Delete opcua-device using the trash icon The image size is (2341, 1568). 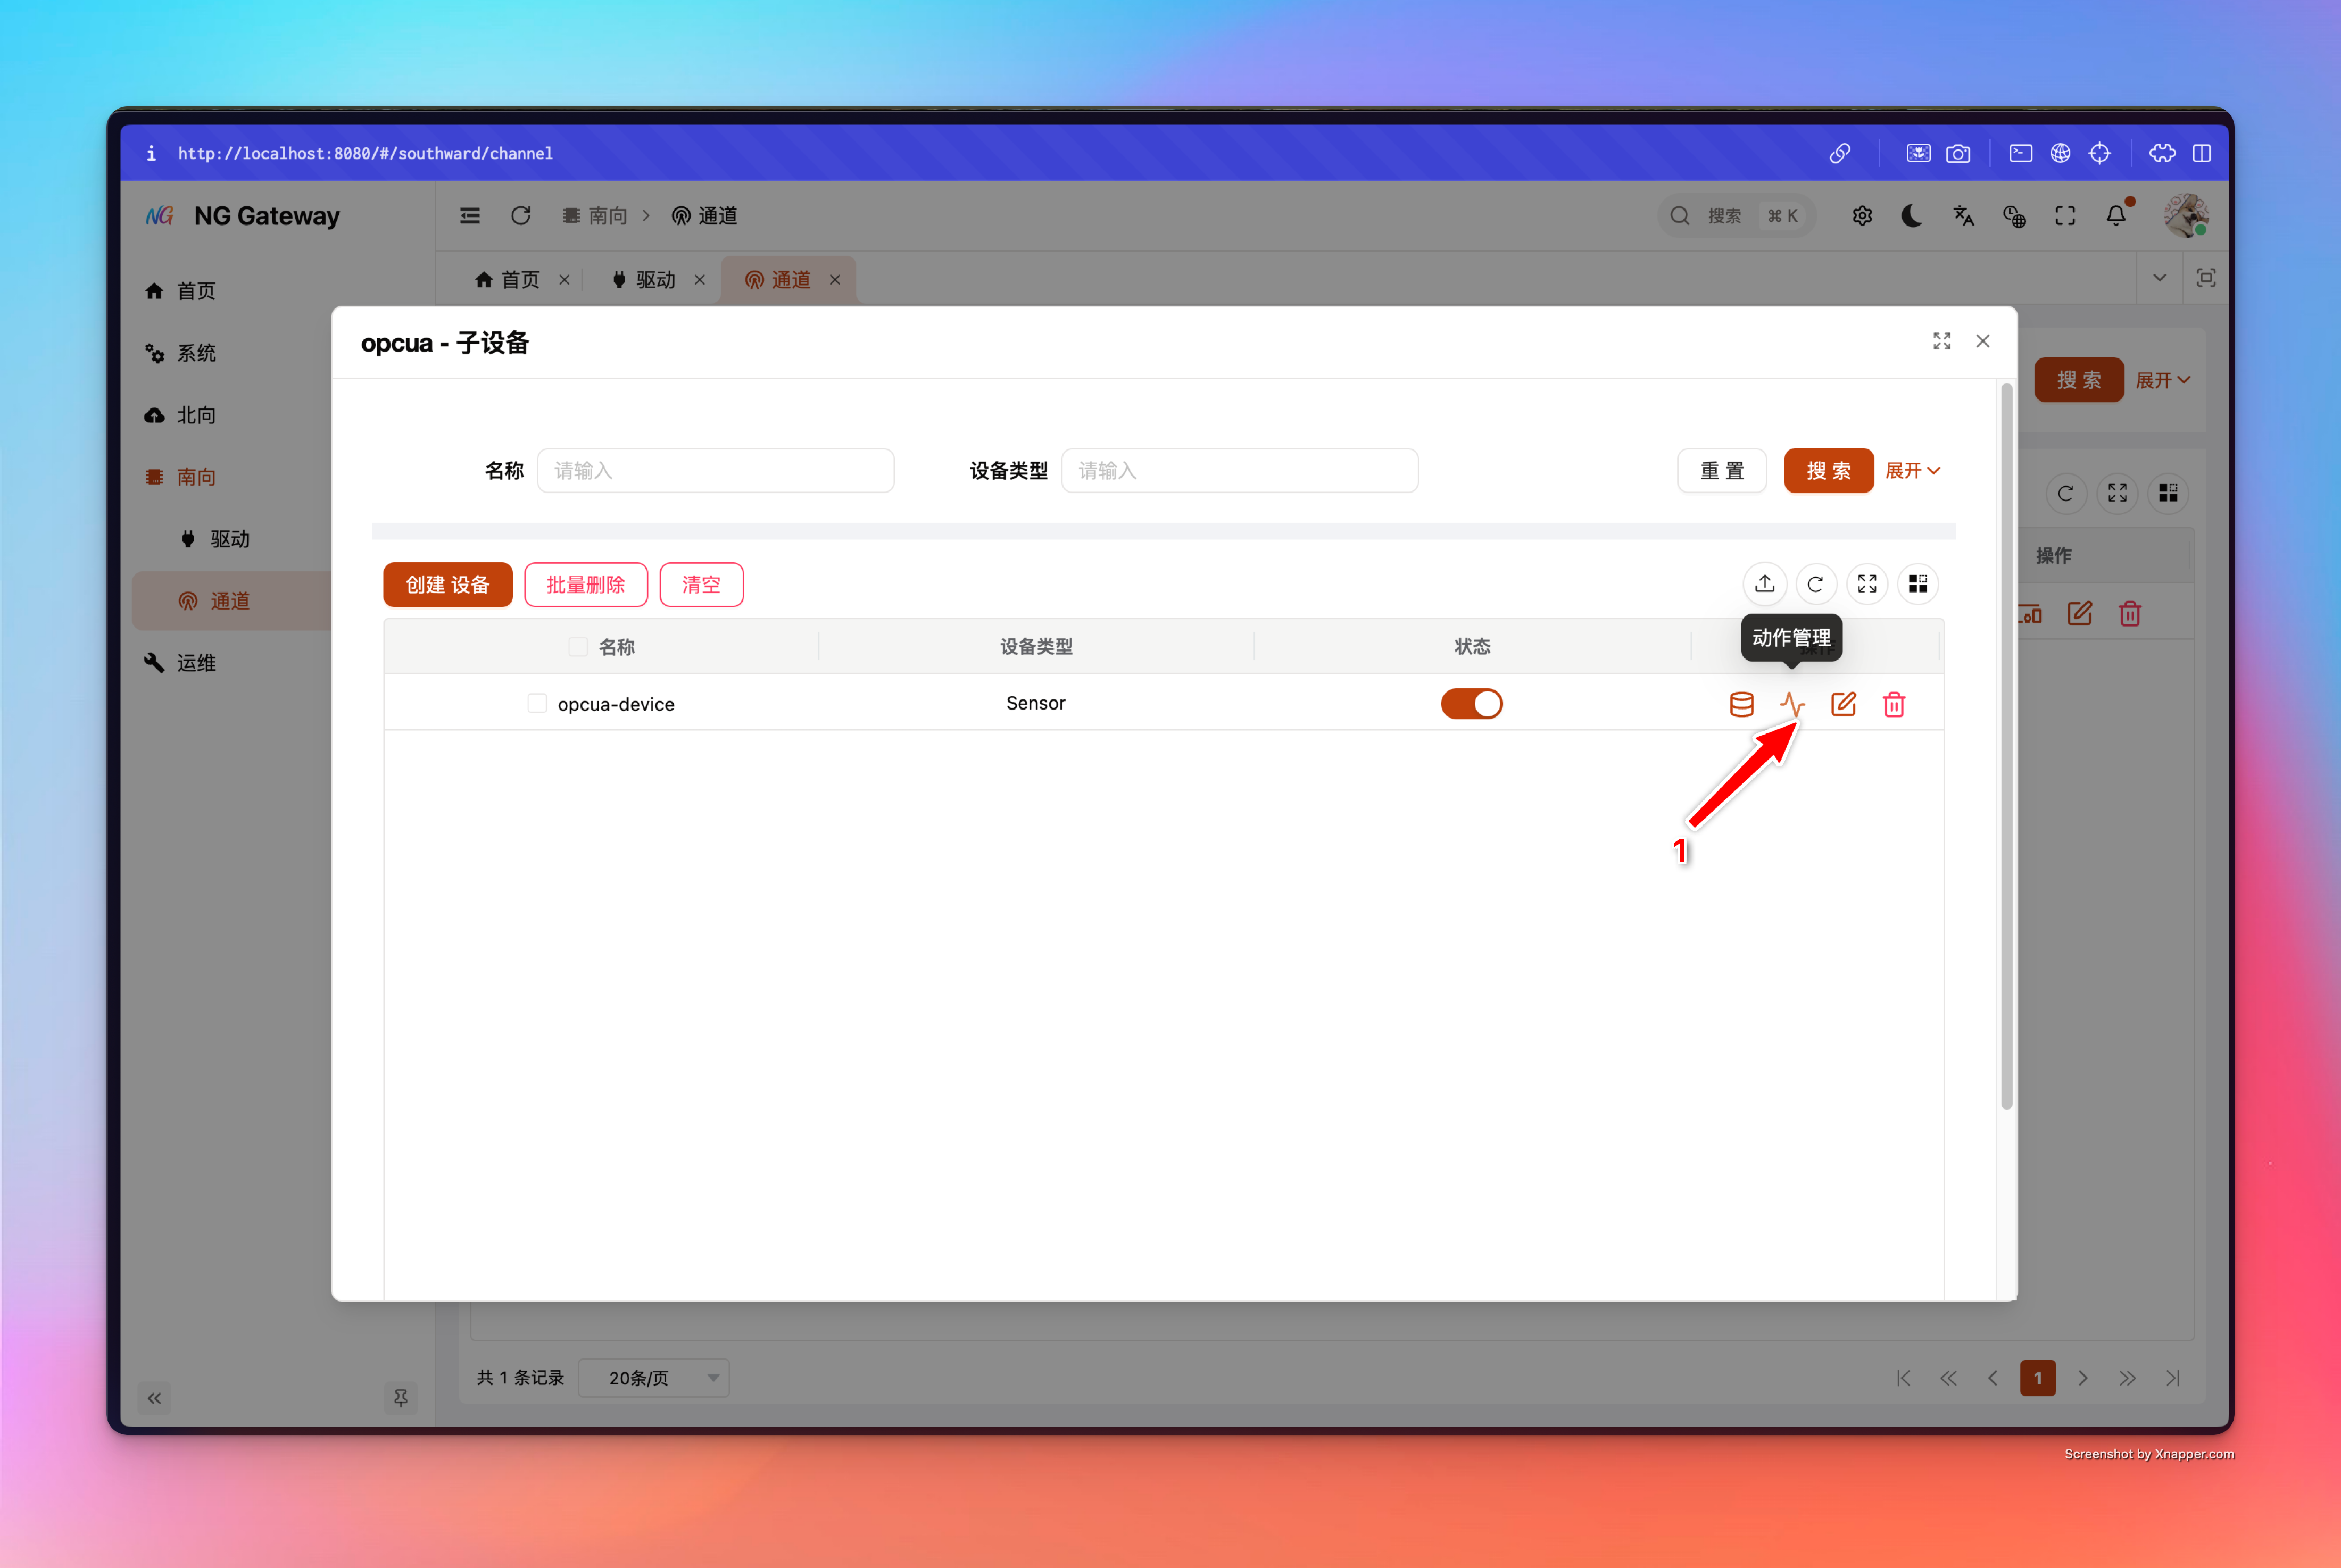coord(1894,704)
